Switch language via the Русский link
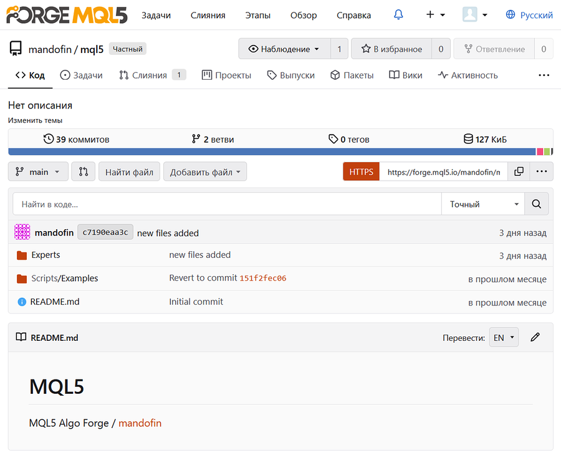The width and height of the screenshot is (561, 458). [x=536, y=15]
